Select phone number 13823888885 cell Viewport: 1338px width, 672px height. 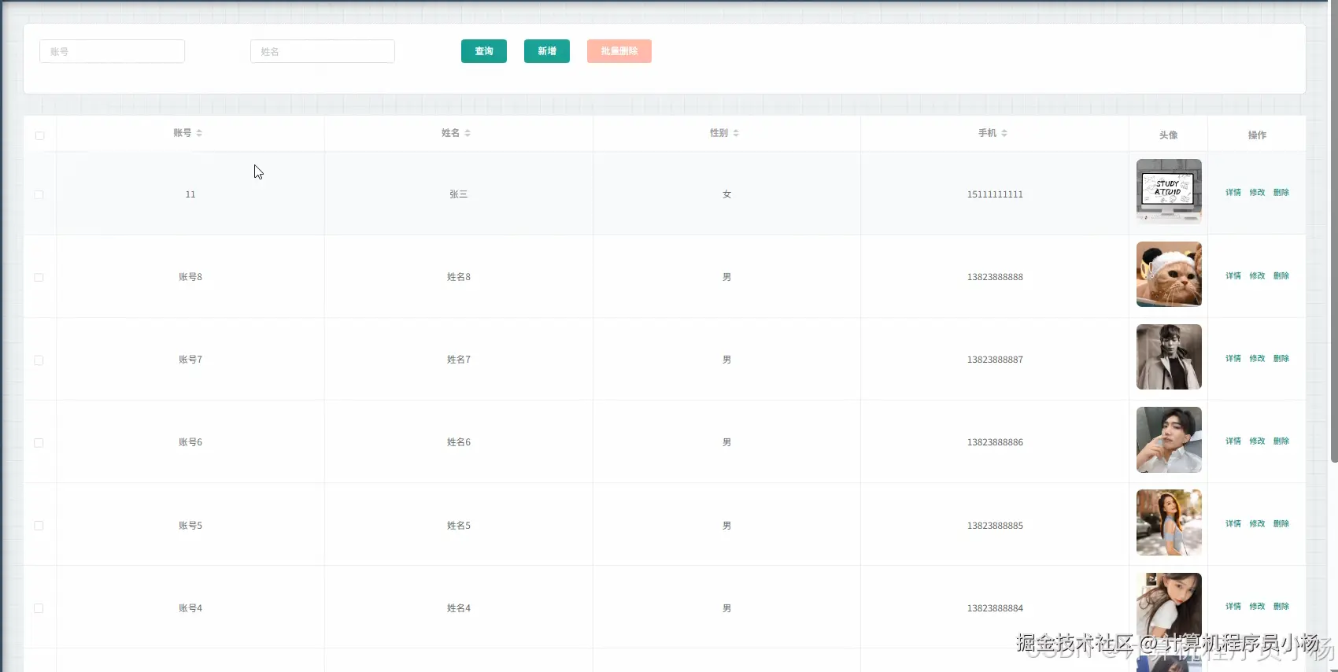995,526
